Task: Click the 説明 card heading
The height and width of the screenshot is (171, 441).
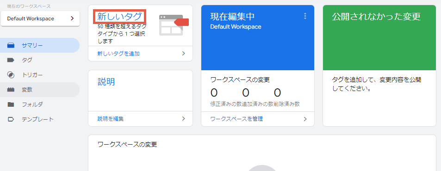Action: coord(106,82)
